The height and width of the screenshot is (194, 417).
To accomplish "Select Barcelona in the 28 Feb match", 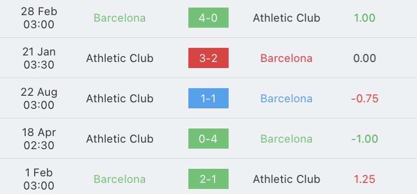I will click(x=120, y=18).
